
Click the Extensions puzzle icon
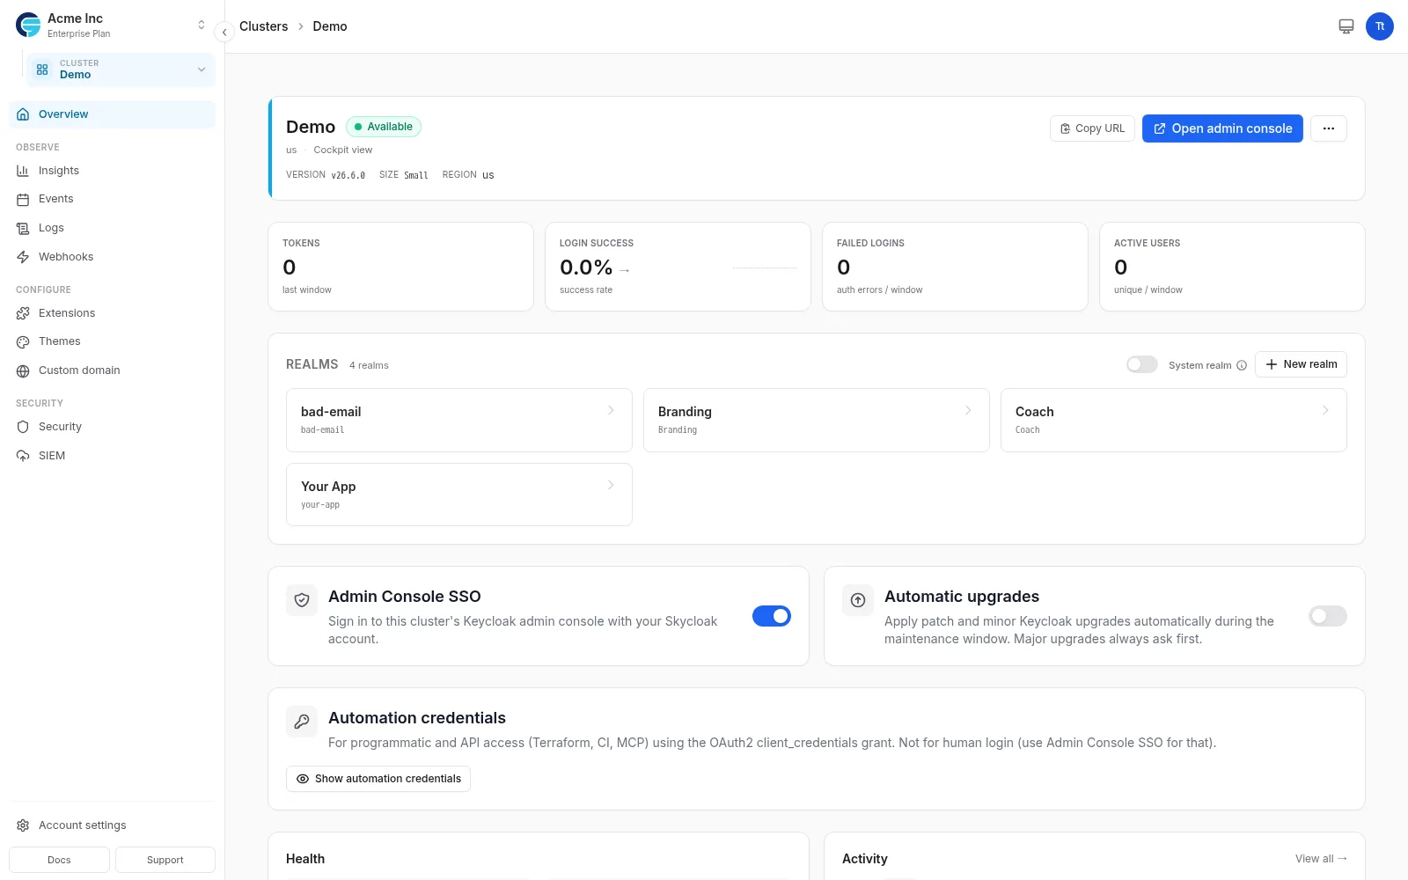click(x=23, y=313)
